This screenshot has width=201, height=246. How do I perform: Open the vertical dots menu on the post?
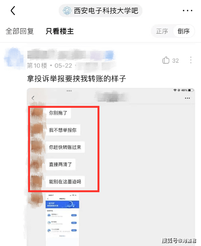tap(191, 60)
